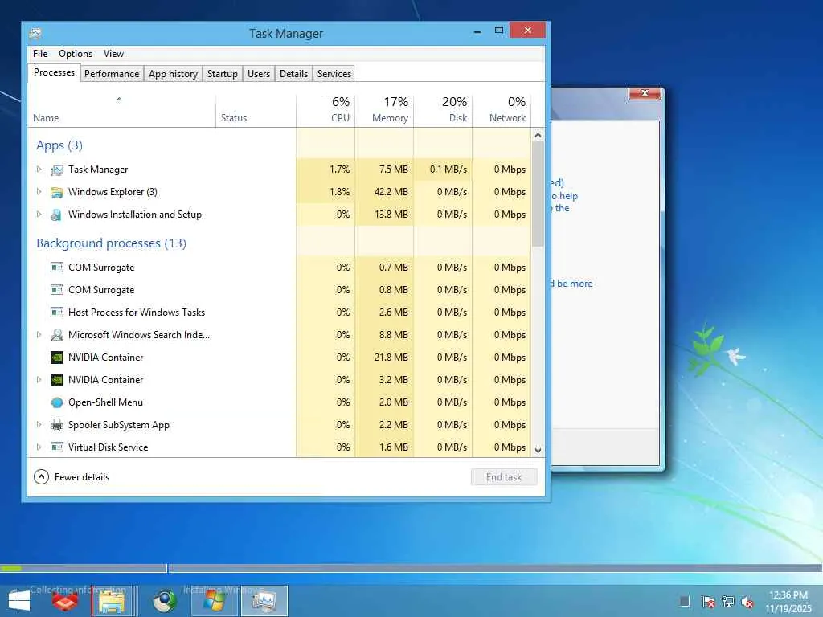823x617 pixels.
Task: Switch to the Startup tab
Action: coord(223,73)
